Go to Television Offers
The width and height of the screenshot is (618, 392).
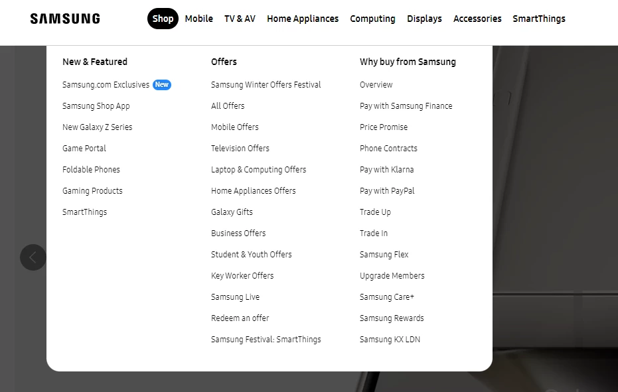pyautogui.click(x=240, y=149)
